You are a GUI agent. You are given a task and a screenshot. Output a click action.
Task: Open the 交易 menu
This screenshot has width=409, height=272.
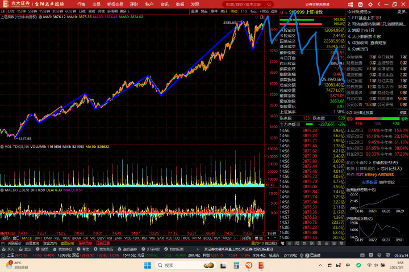pyautogui.click(x=96, y=5)
